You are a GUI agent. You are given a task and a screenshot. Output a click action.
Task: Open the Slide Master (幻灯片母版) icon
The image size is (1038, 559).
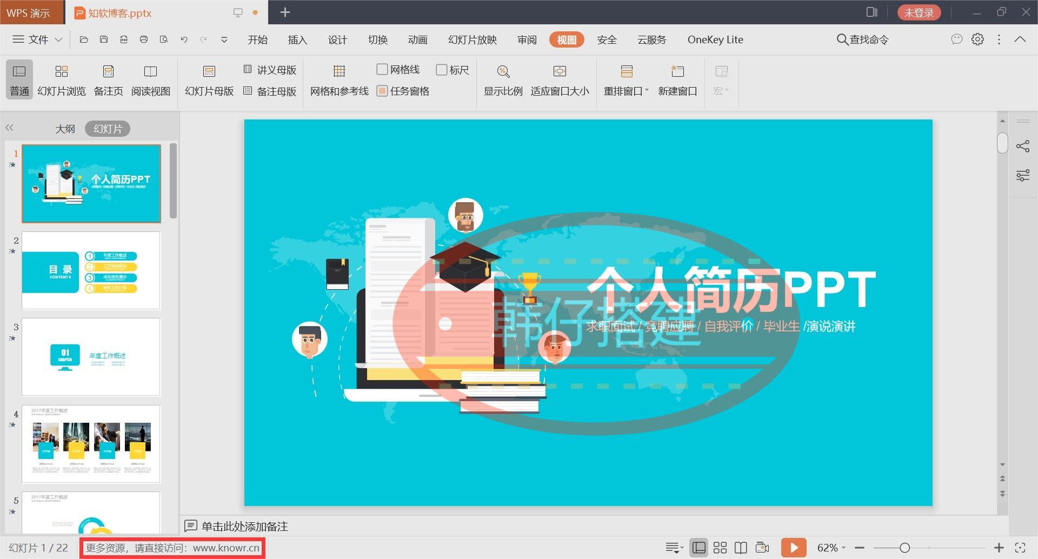click(209, 79)
